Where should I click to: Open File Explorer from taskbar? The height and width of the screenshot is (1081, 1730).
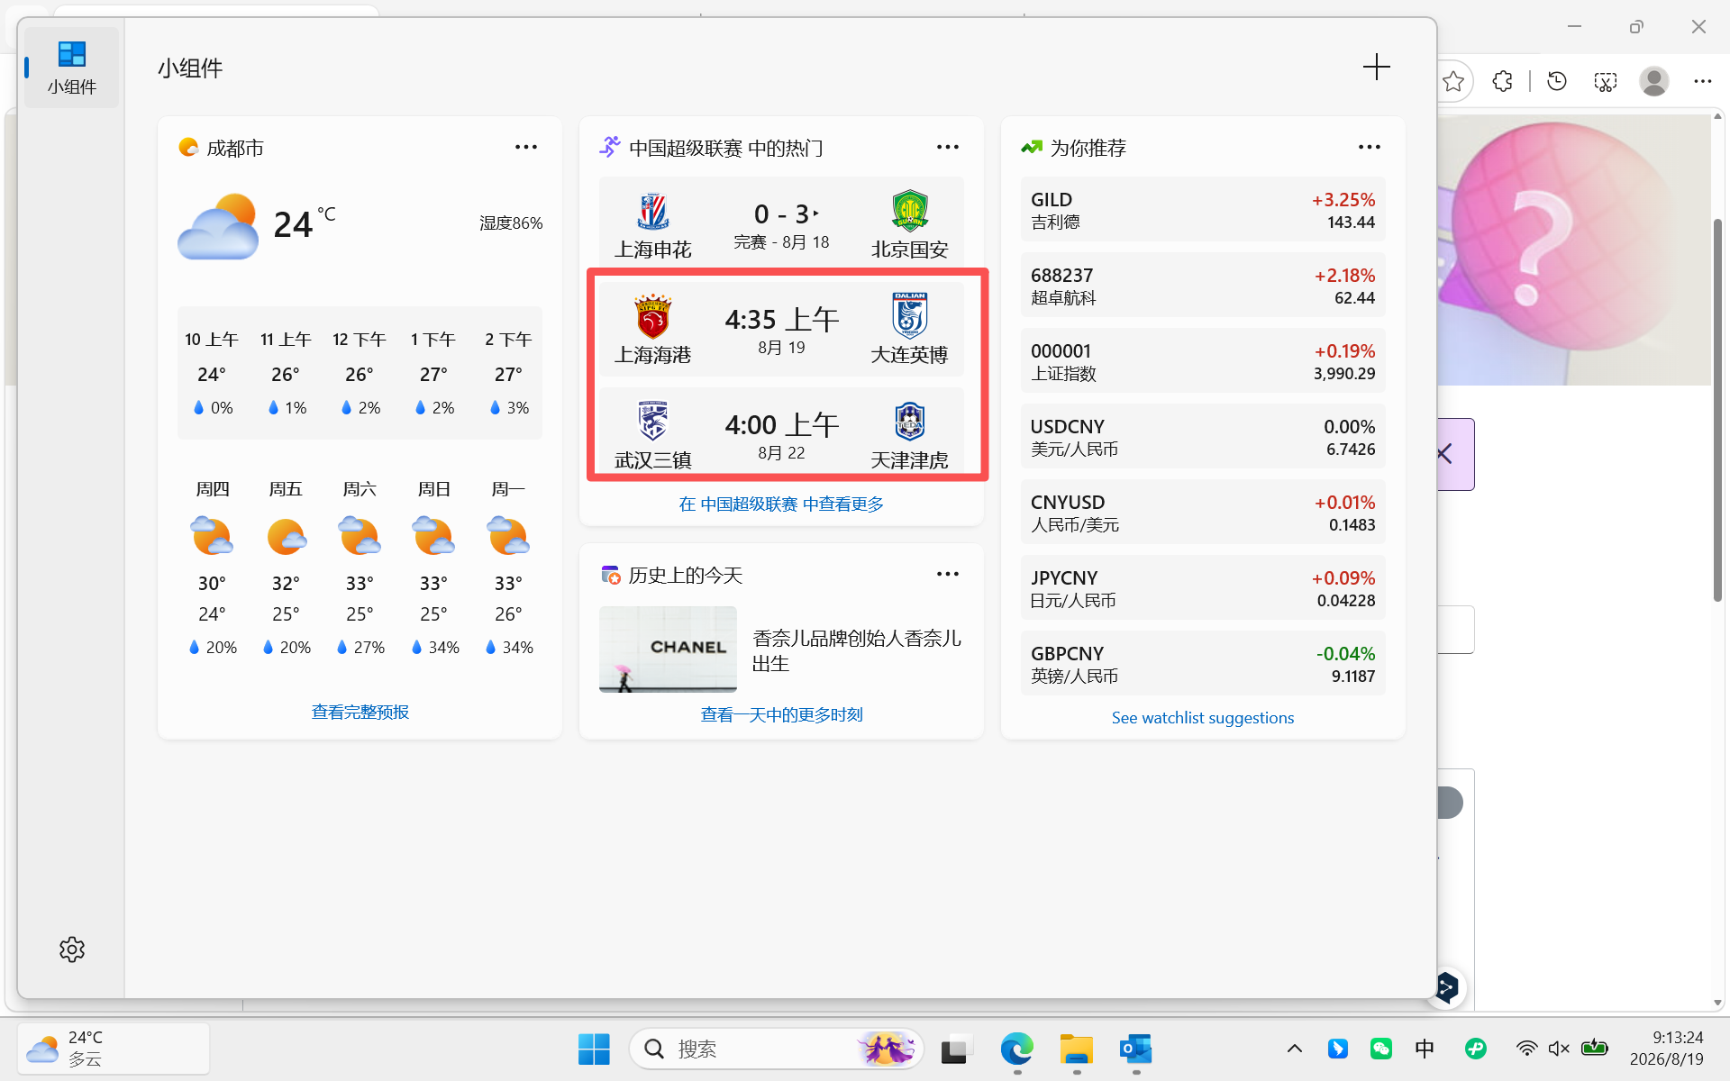tap(1076, 1049)
